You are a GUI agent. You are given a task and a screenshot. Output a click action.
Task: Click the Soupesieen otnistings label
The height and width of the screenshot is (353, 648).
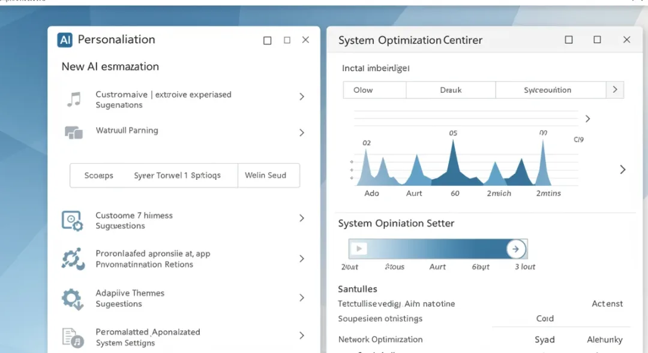tap(380, 318)
